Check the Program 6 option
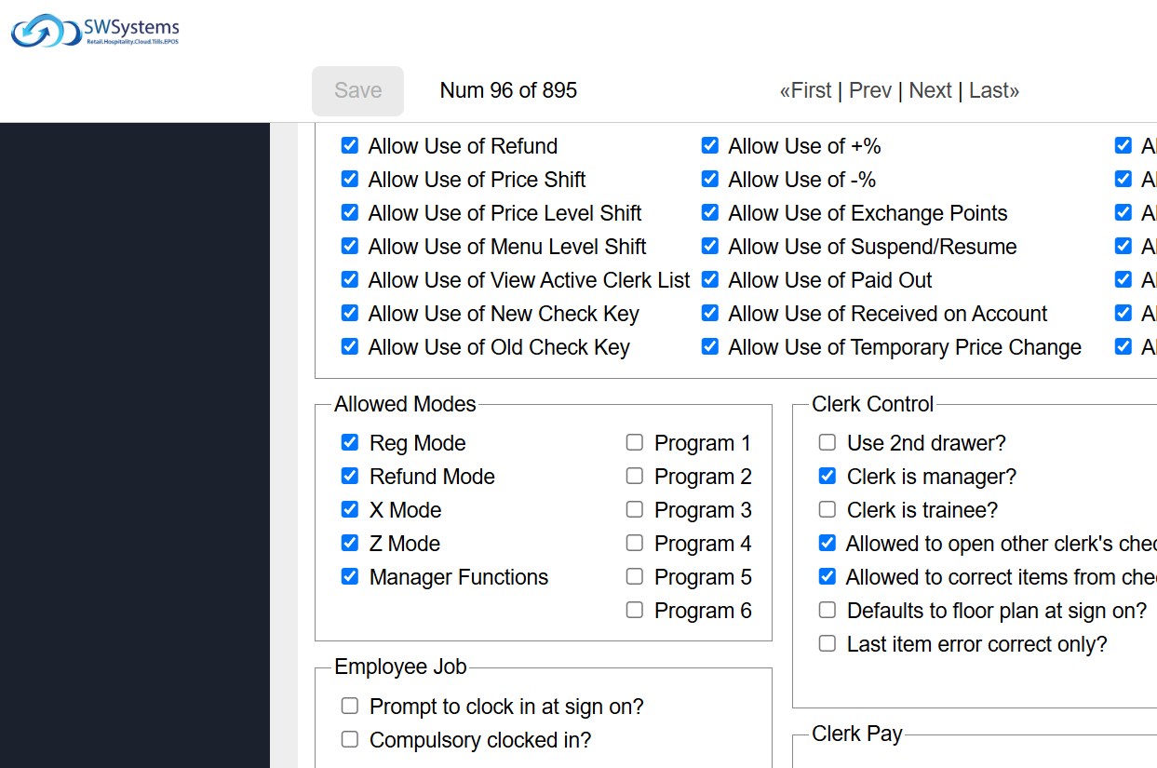 pyautogui.click(x=635, y=611)
